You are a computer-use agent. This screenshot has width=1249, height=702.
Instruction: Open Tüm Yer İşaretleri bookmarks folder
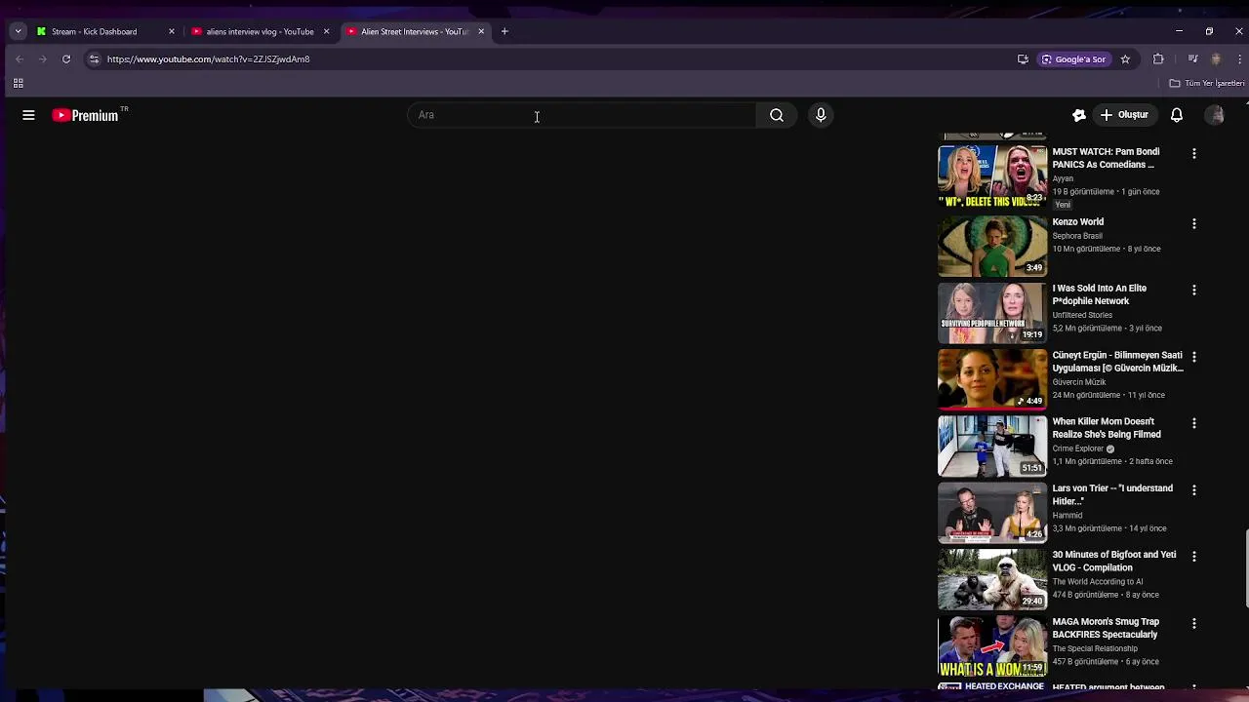[x=1207, y=83]
